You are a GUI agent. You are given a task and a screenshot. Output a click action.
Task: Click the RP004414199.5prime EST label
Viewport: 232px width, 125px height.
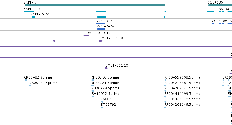(x=182, y=93)
